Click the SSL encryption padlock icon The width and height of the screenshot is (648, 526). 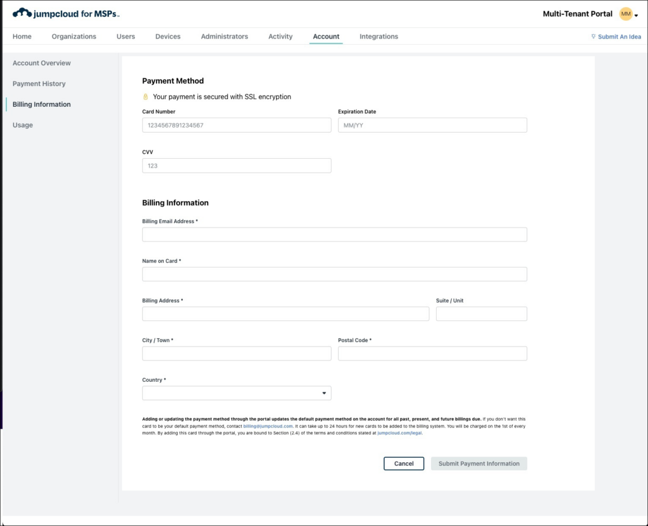(145, 97)
